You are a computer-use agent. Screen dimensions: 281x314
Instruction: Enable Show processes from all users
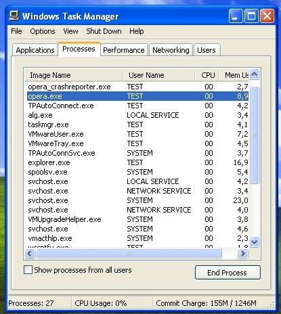pos(28,270)
